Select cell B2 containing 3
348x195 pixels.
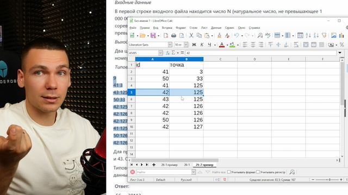click(186, 71)
